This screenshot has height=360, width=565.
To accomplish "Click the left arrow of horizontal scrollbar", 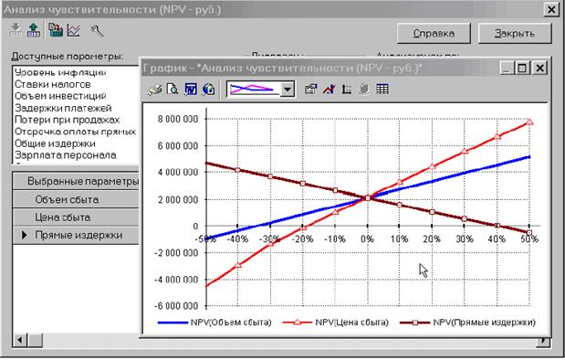I will [20, 340].
